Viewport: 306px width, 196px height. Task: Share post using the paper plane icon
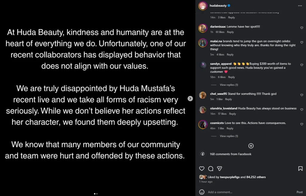coord(219,169)
